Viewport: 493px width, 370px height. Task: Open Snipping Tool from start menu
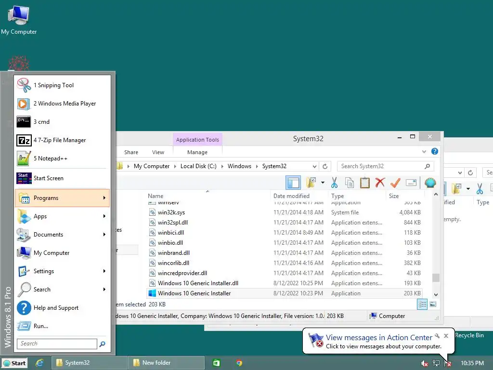click(63, 85)
